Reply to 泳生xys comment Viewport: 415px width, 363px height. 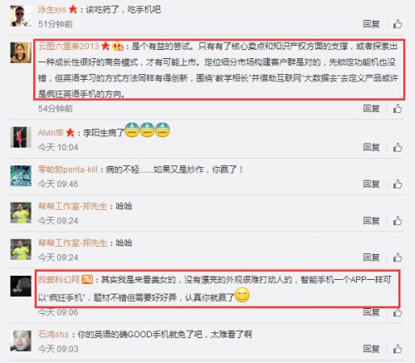pyautogui.click(x=371, y=24)
